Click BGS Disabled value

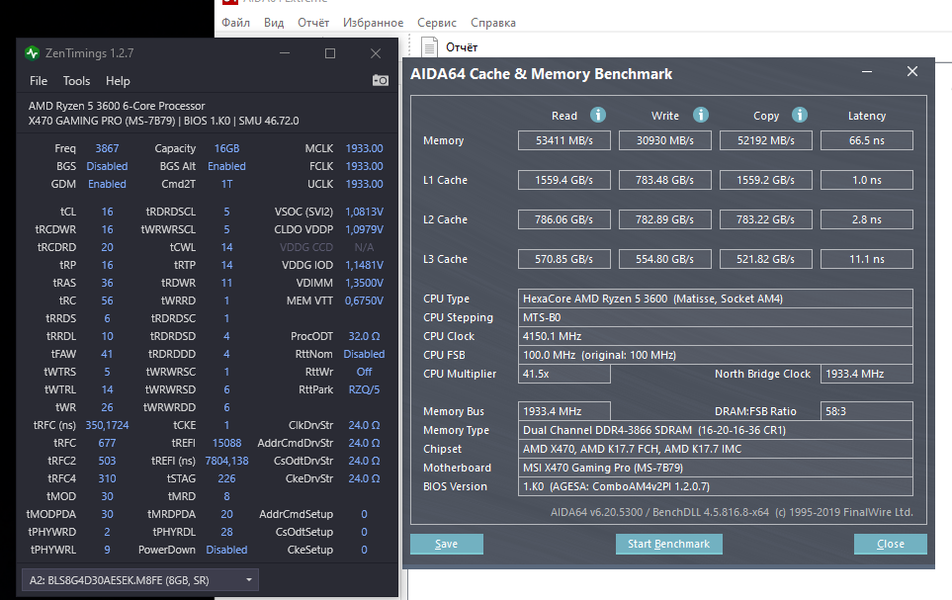(x=107, y=166)
